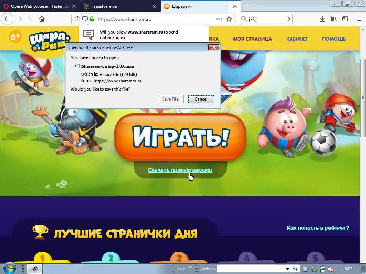
Task: Click the taskbar address refresh icon
Action: click(x=295, y=269)
